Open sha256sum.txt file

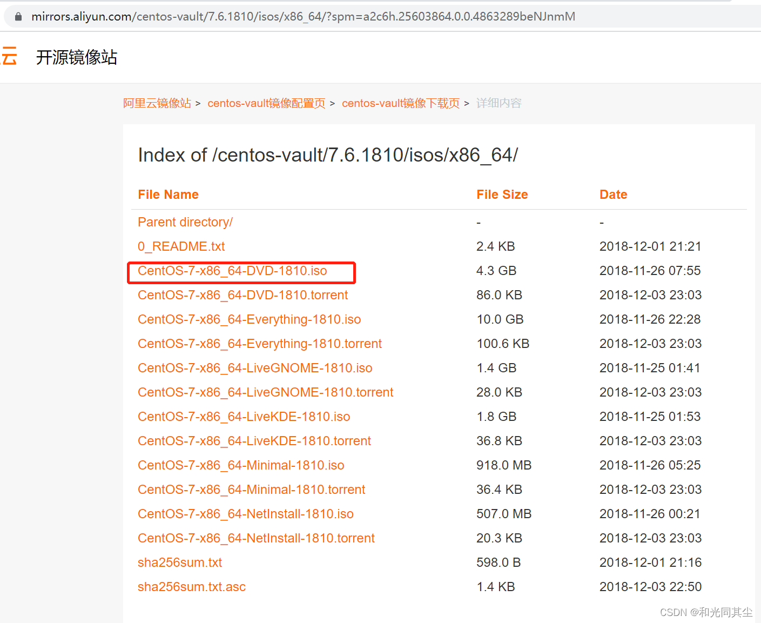pos(180,562)
